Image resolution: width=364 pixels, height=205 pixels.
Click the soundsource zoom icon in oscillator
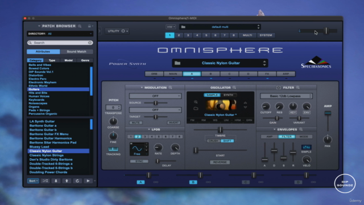[x=196, y=102]
